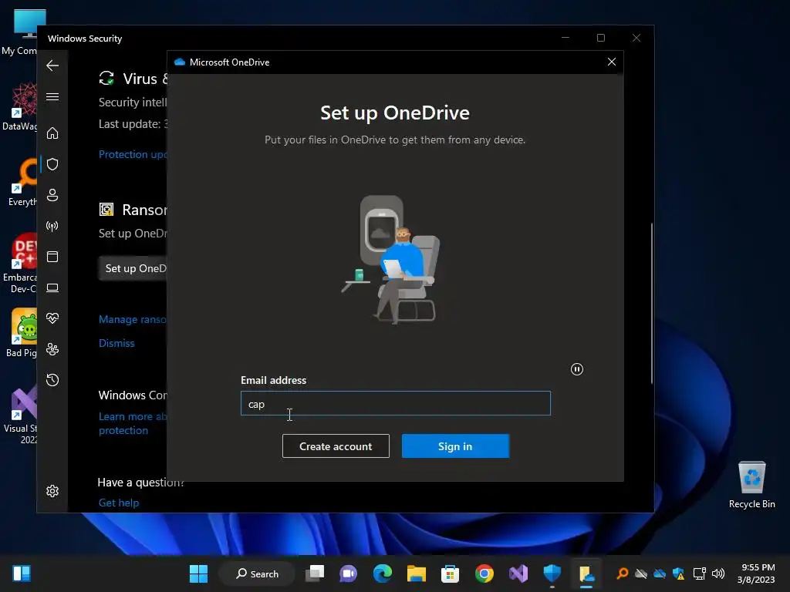Click the Dismiss link
Screen dimensions: 790x592
click(116, 343)
